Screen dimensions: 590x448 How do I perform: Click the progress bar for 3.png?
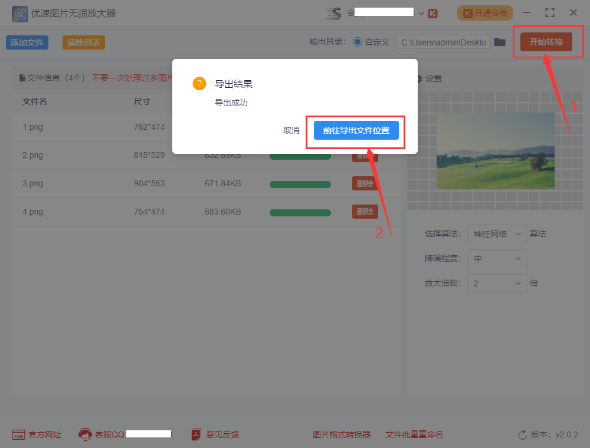point(300,183)
